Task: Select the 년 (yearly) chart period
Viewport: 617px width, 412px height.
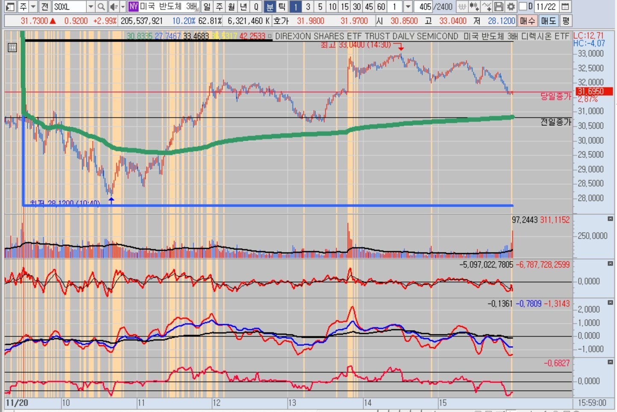Action: [x=244, y=6]
